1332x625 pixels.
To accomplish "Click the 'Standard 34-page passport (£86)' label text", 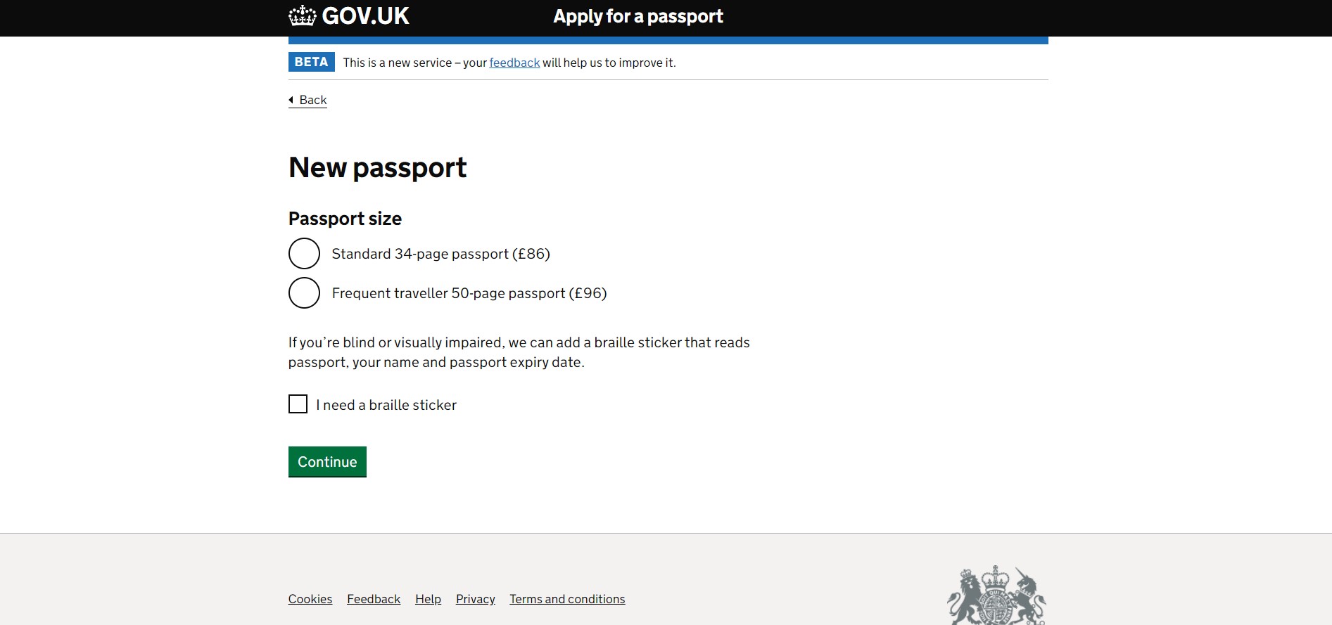I will click(x=440, y=254).
